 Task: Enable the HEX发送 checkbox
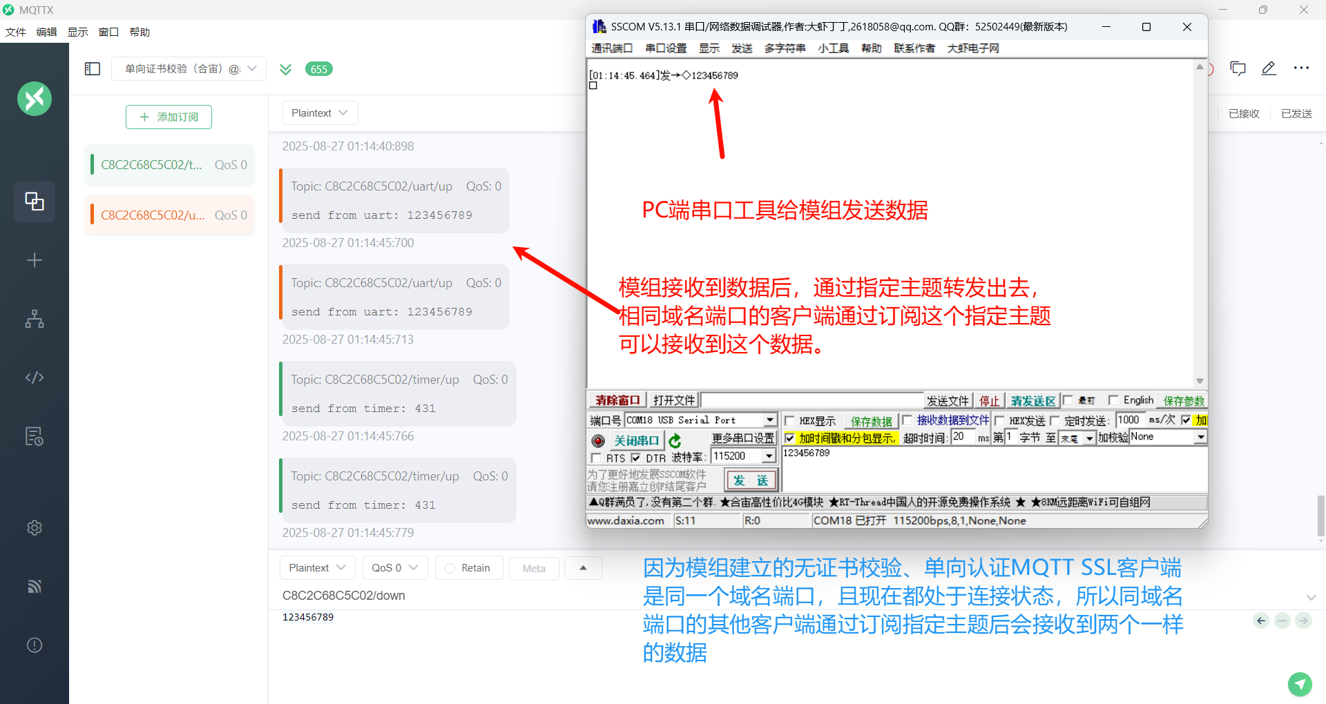[999, 420]
